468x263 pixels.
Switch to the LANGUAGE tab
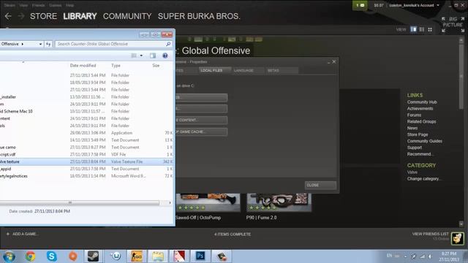[x=247, y=70]
